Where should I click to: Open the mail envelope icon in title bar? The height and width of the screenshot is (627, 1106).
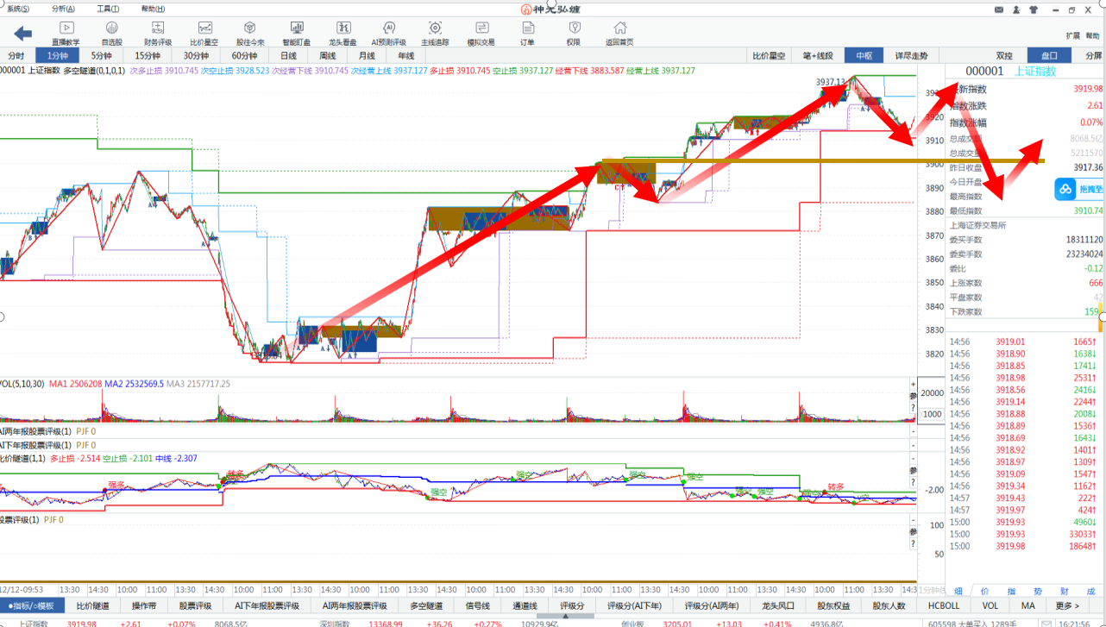click(999, 9)
